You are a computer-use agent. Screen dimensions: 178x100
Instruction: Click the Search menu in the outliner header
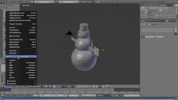[x=154, y=5]
